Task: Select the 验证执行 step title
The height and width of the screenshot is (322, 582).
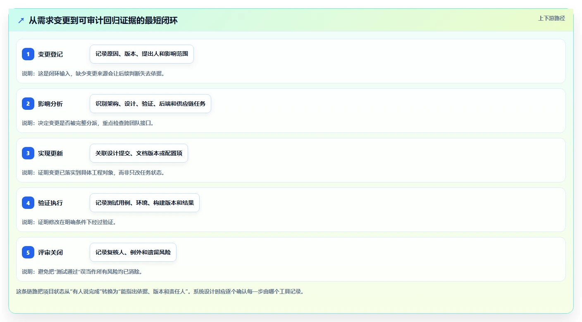Action: point(50,203)
